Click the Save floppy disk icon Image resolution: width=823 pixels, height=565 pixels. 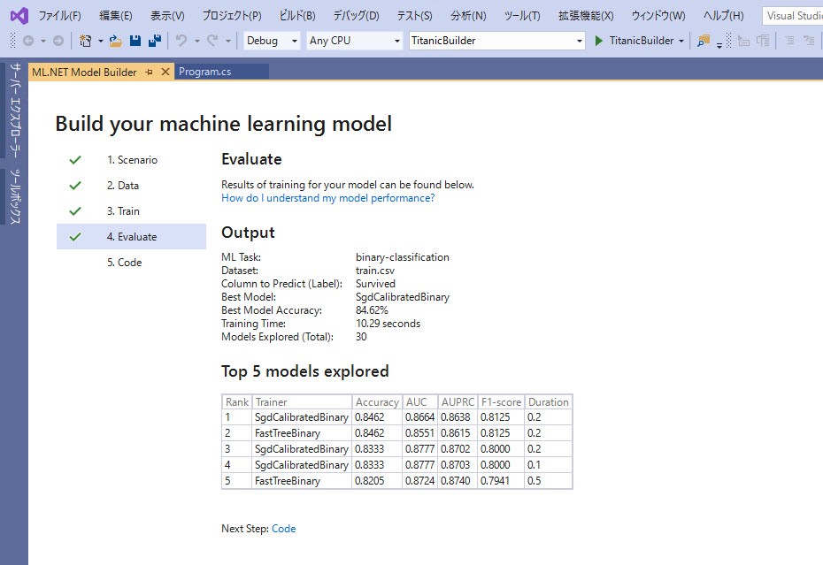click(135, 41)
